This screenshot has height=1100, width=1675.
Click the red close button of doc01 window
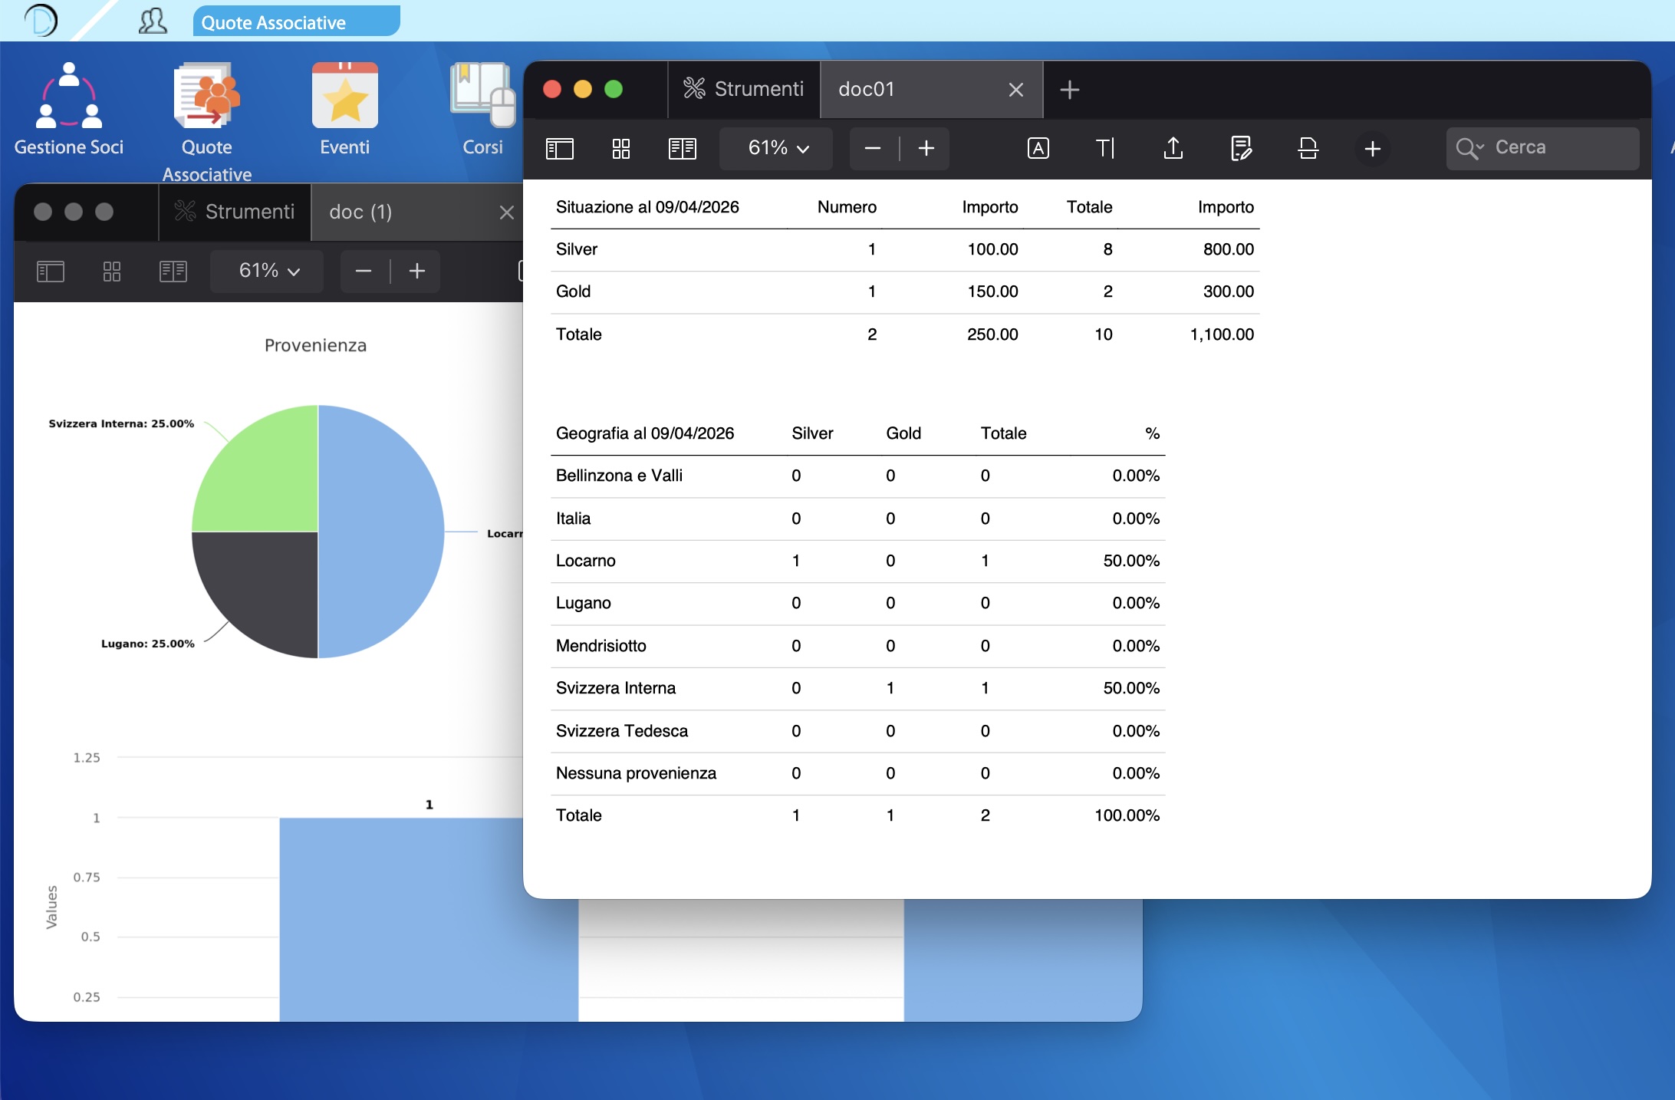pyautogui.click(x=552, y=89)
